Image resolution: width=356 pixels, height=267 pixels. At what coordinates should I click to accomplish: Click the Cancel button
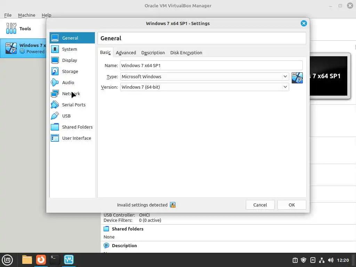tap(260, 205)
